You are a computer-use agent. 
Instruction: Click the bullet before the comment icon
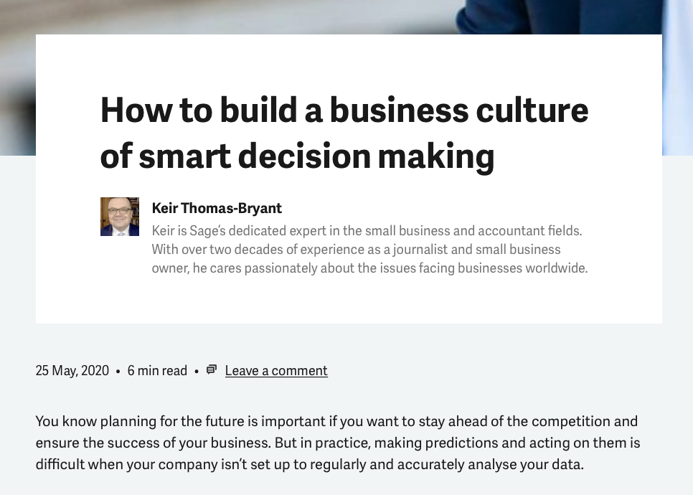click(x=197, y=372)
